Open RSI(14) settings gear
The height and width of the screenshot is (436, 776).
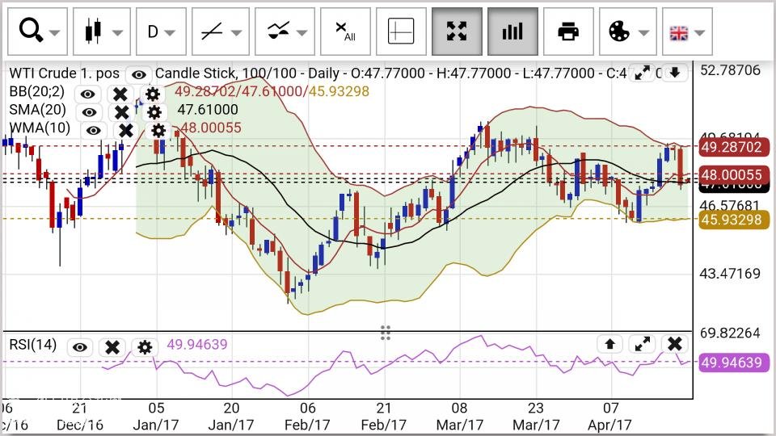coord(145,347)
